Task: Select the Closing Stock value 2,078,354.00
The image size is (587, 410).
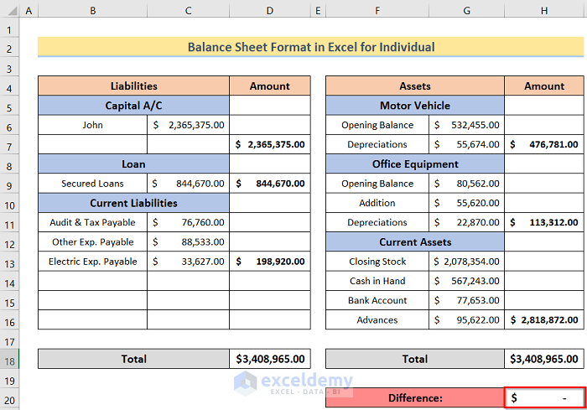Action: [467, 262]
